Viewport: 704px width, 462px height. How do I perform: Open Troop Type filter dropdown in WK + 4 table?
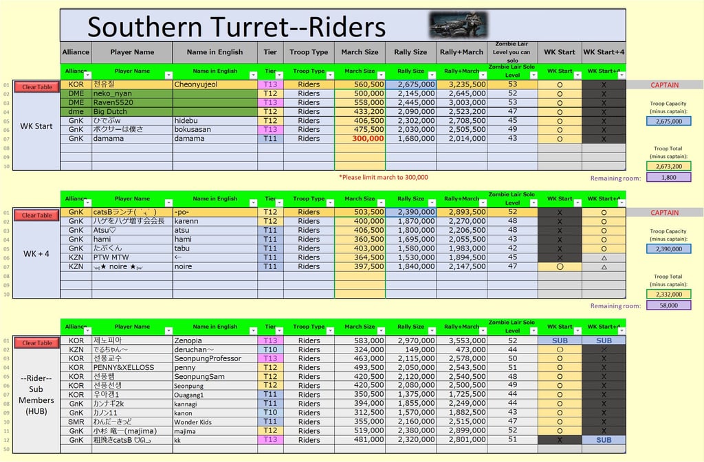coord(330,203)
